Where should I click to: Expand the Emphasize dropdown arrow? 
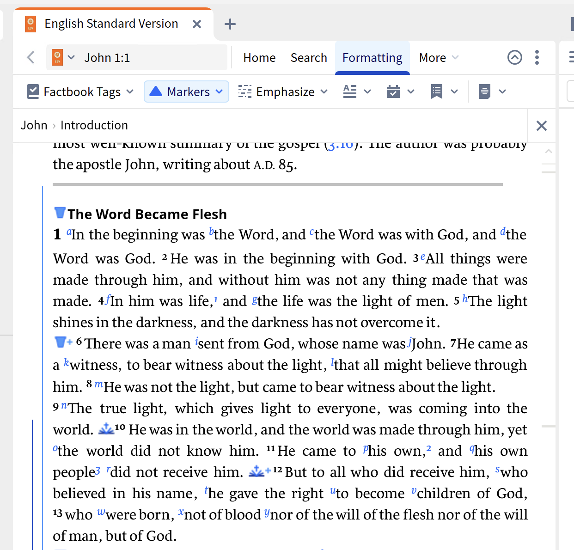point(324,92)
